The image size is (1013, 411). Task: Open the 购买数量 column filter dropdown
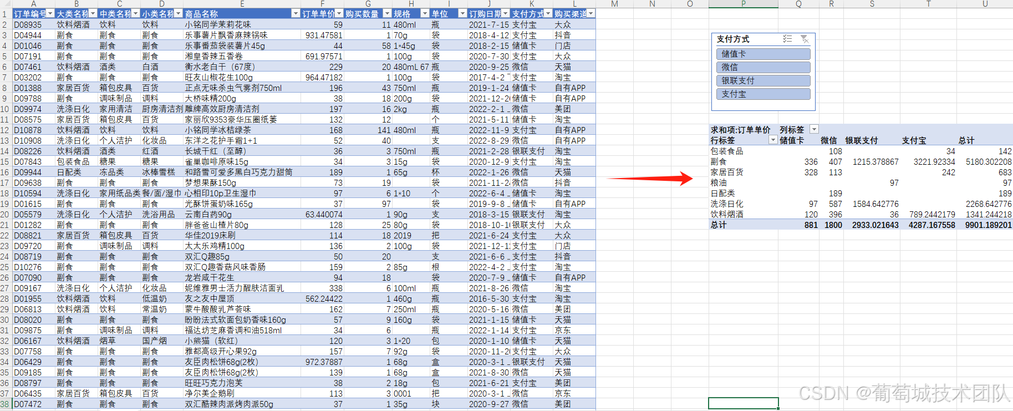pyautogui.click(x=386, y=13)
